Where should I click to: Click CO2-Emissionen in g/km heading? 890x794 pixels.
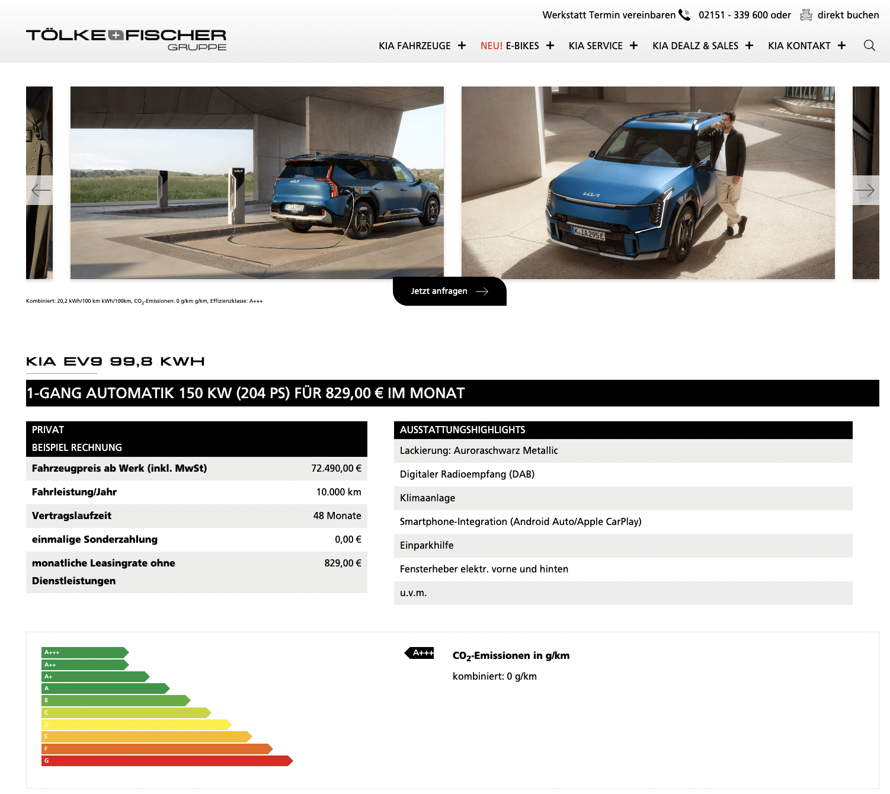[x=511, y=656]
